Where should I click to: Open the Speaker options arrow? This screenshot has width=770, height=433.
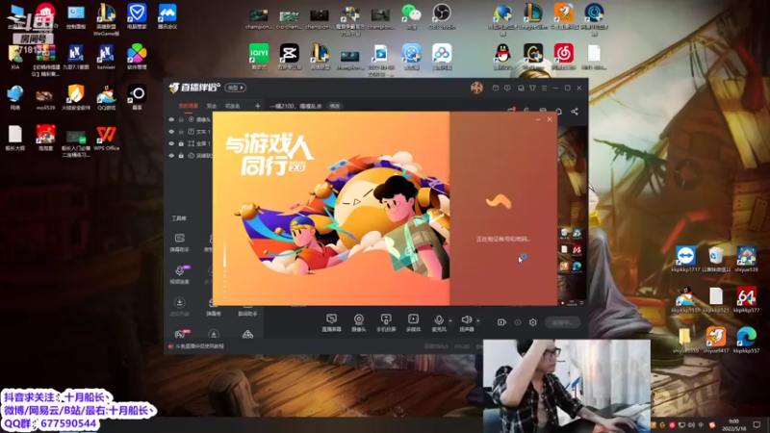pos(478,321)
